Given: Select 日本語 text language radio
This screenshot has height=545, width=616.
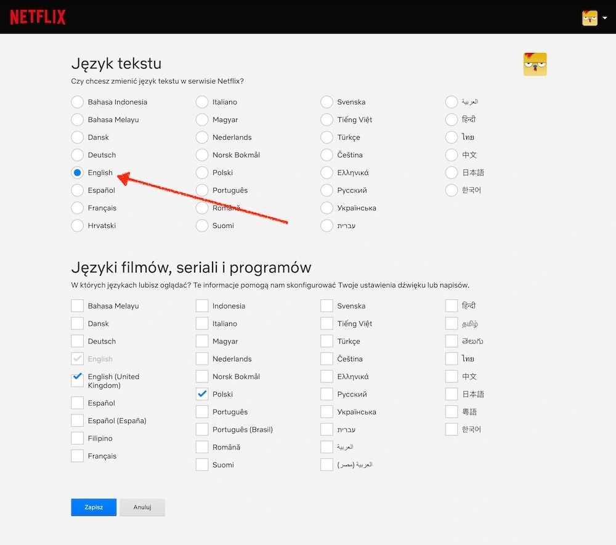Looking at the screenshot, I should pos(452,172).
